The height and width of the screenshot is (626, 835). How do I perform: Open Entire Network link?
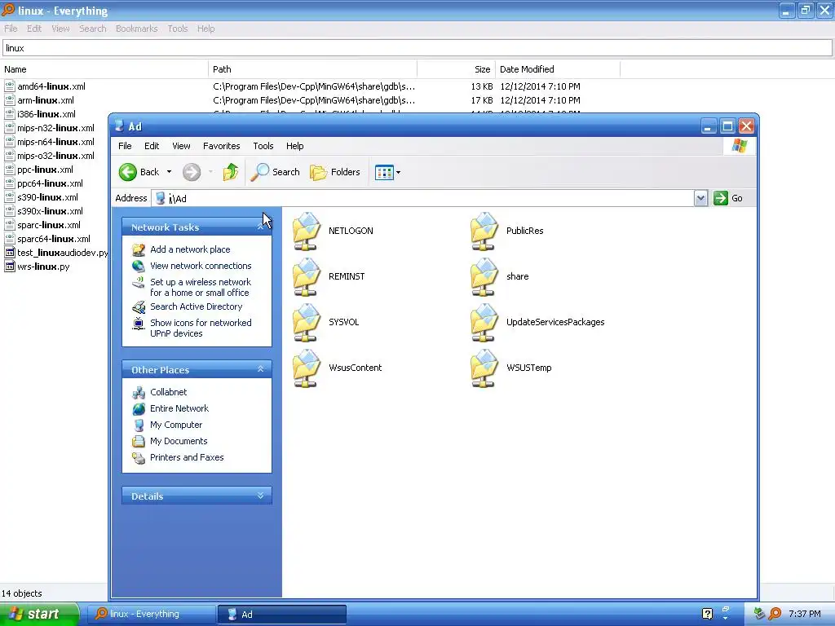coord(179,408)
